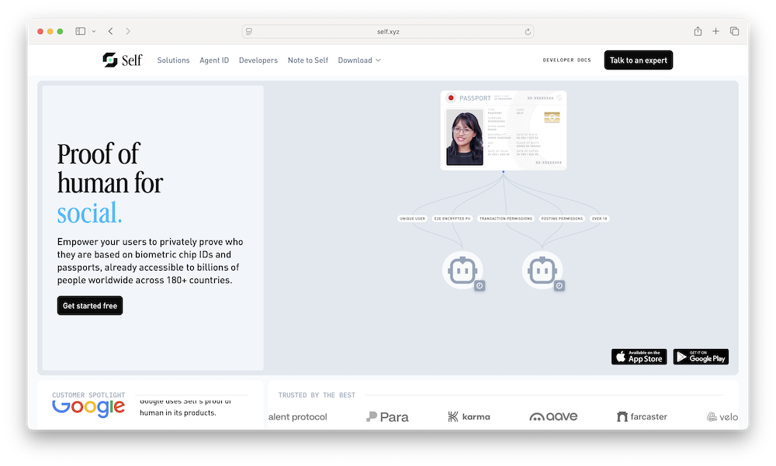Click the self.xyz address bar
The image size is (776, 466).
pyautogui.click(x=388, y=32)
